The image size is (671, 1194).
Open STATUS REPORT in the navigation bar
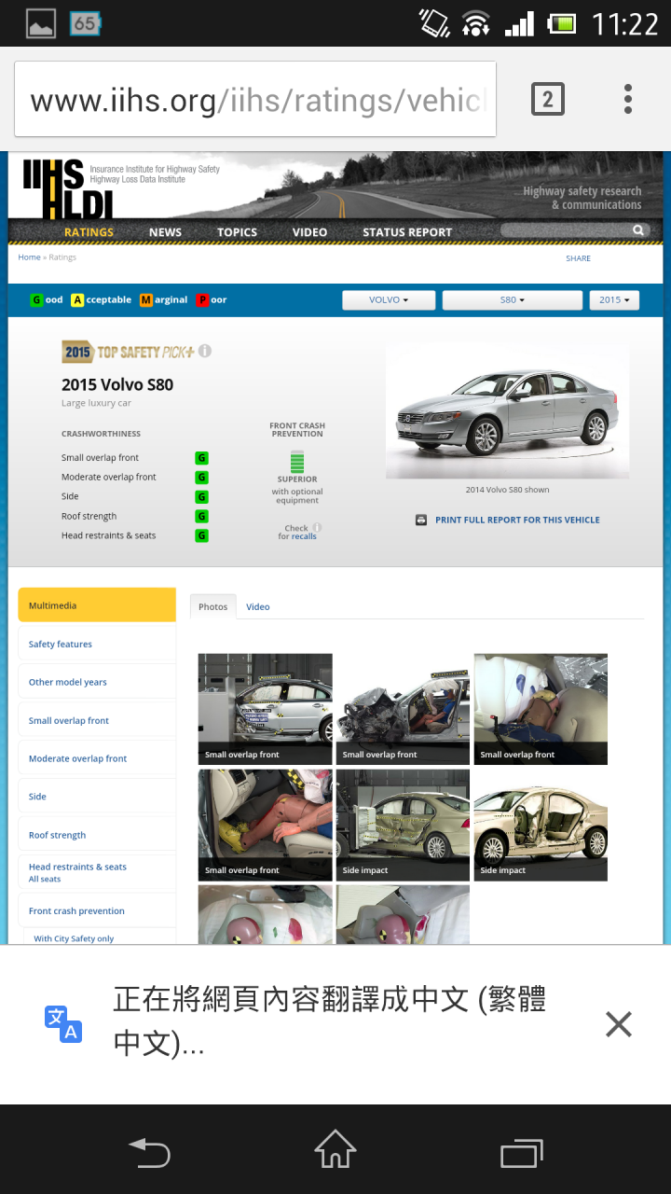[407, 232]
